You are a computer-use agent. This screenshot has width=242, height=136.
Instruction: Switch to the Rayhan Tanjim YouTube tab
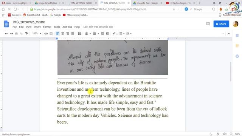[x=180, y=3]
